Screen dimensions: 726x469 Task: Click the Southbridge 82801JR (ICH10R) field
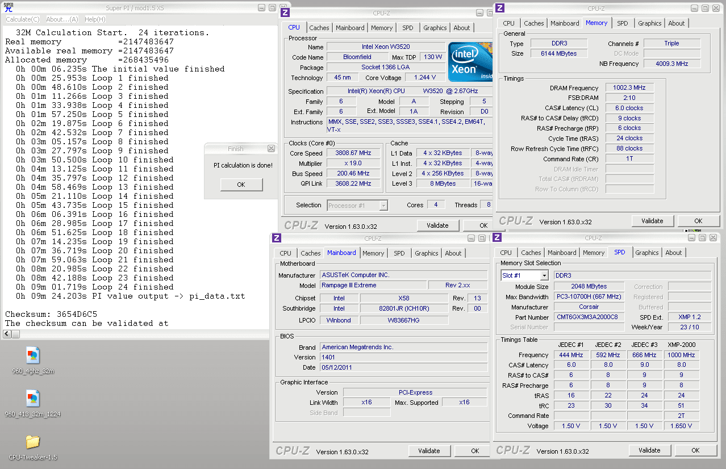404,308
